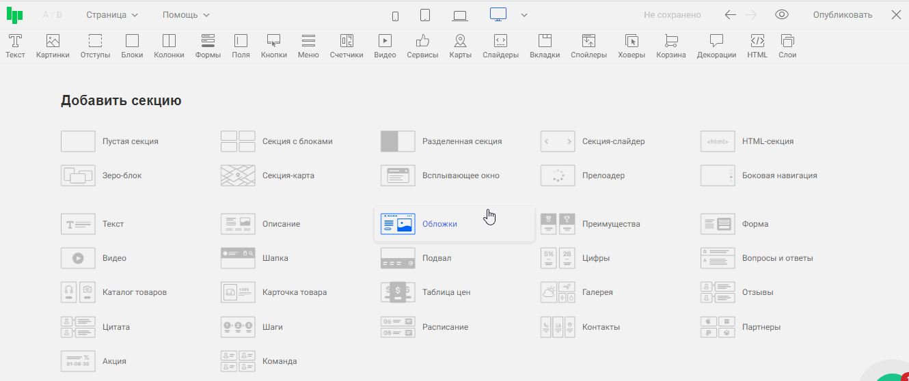Image resolution: width=909 pixels, height=381 pixels.
Task: Click the Опубликовать publish button
Action: (x=842, y=15)
